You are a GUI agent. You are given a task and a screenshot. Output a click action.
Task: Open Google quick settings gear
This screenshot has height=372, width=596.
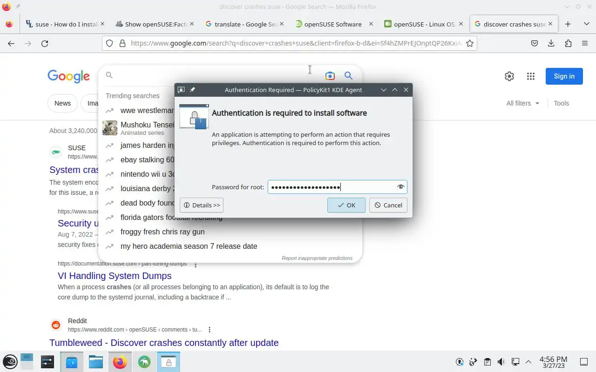tap(509, 76)
